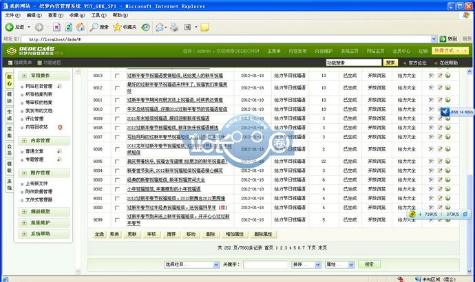Open the 选择栏目 category dropdown
The image size is (475, 282).
click(191, 264)
